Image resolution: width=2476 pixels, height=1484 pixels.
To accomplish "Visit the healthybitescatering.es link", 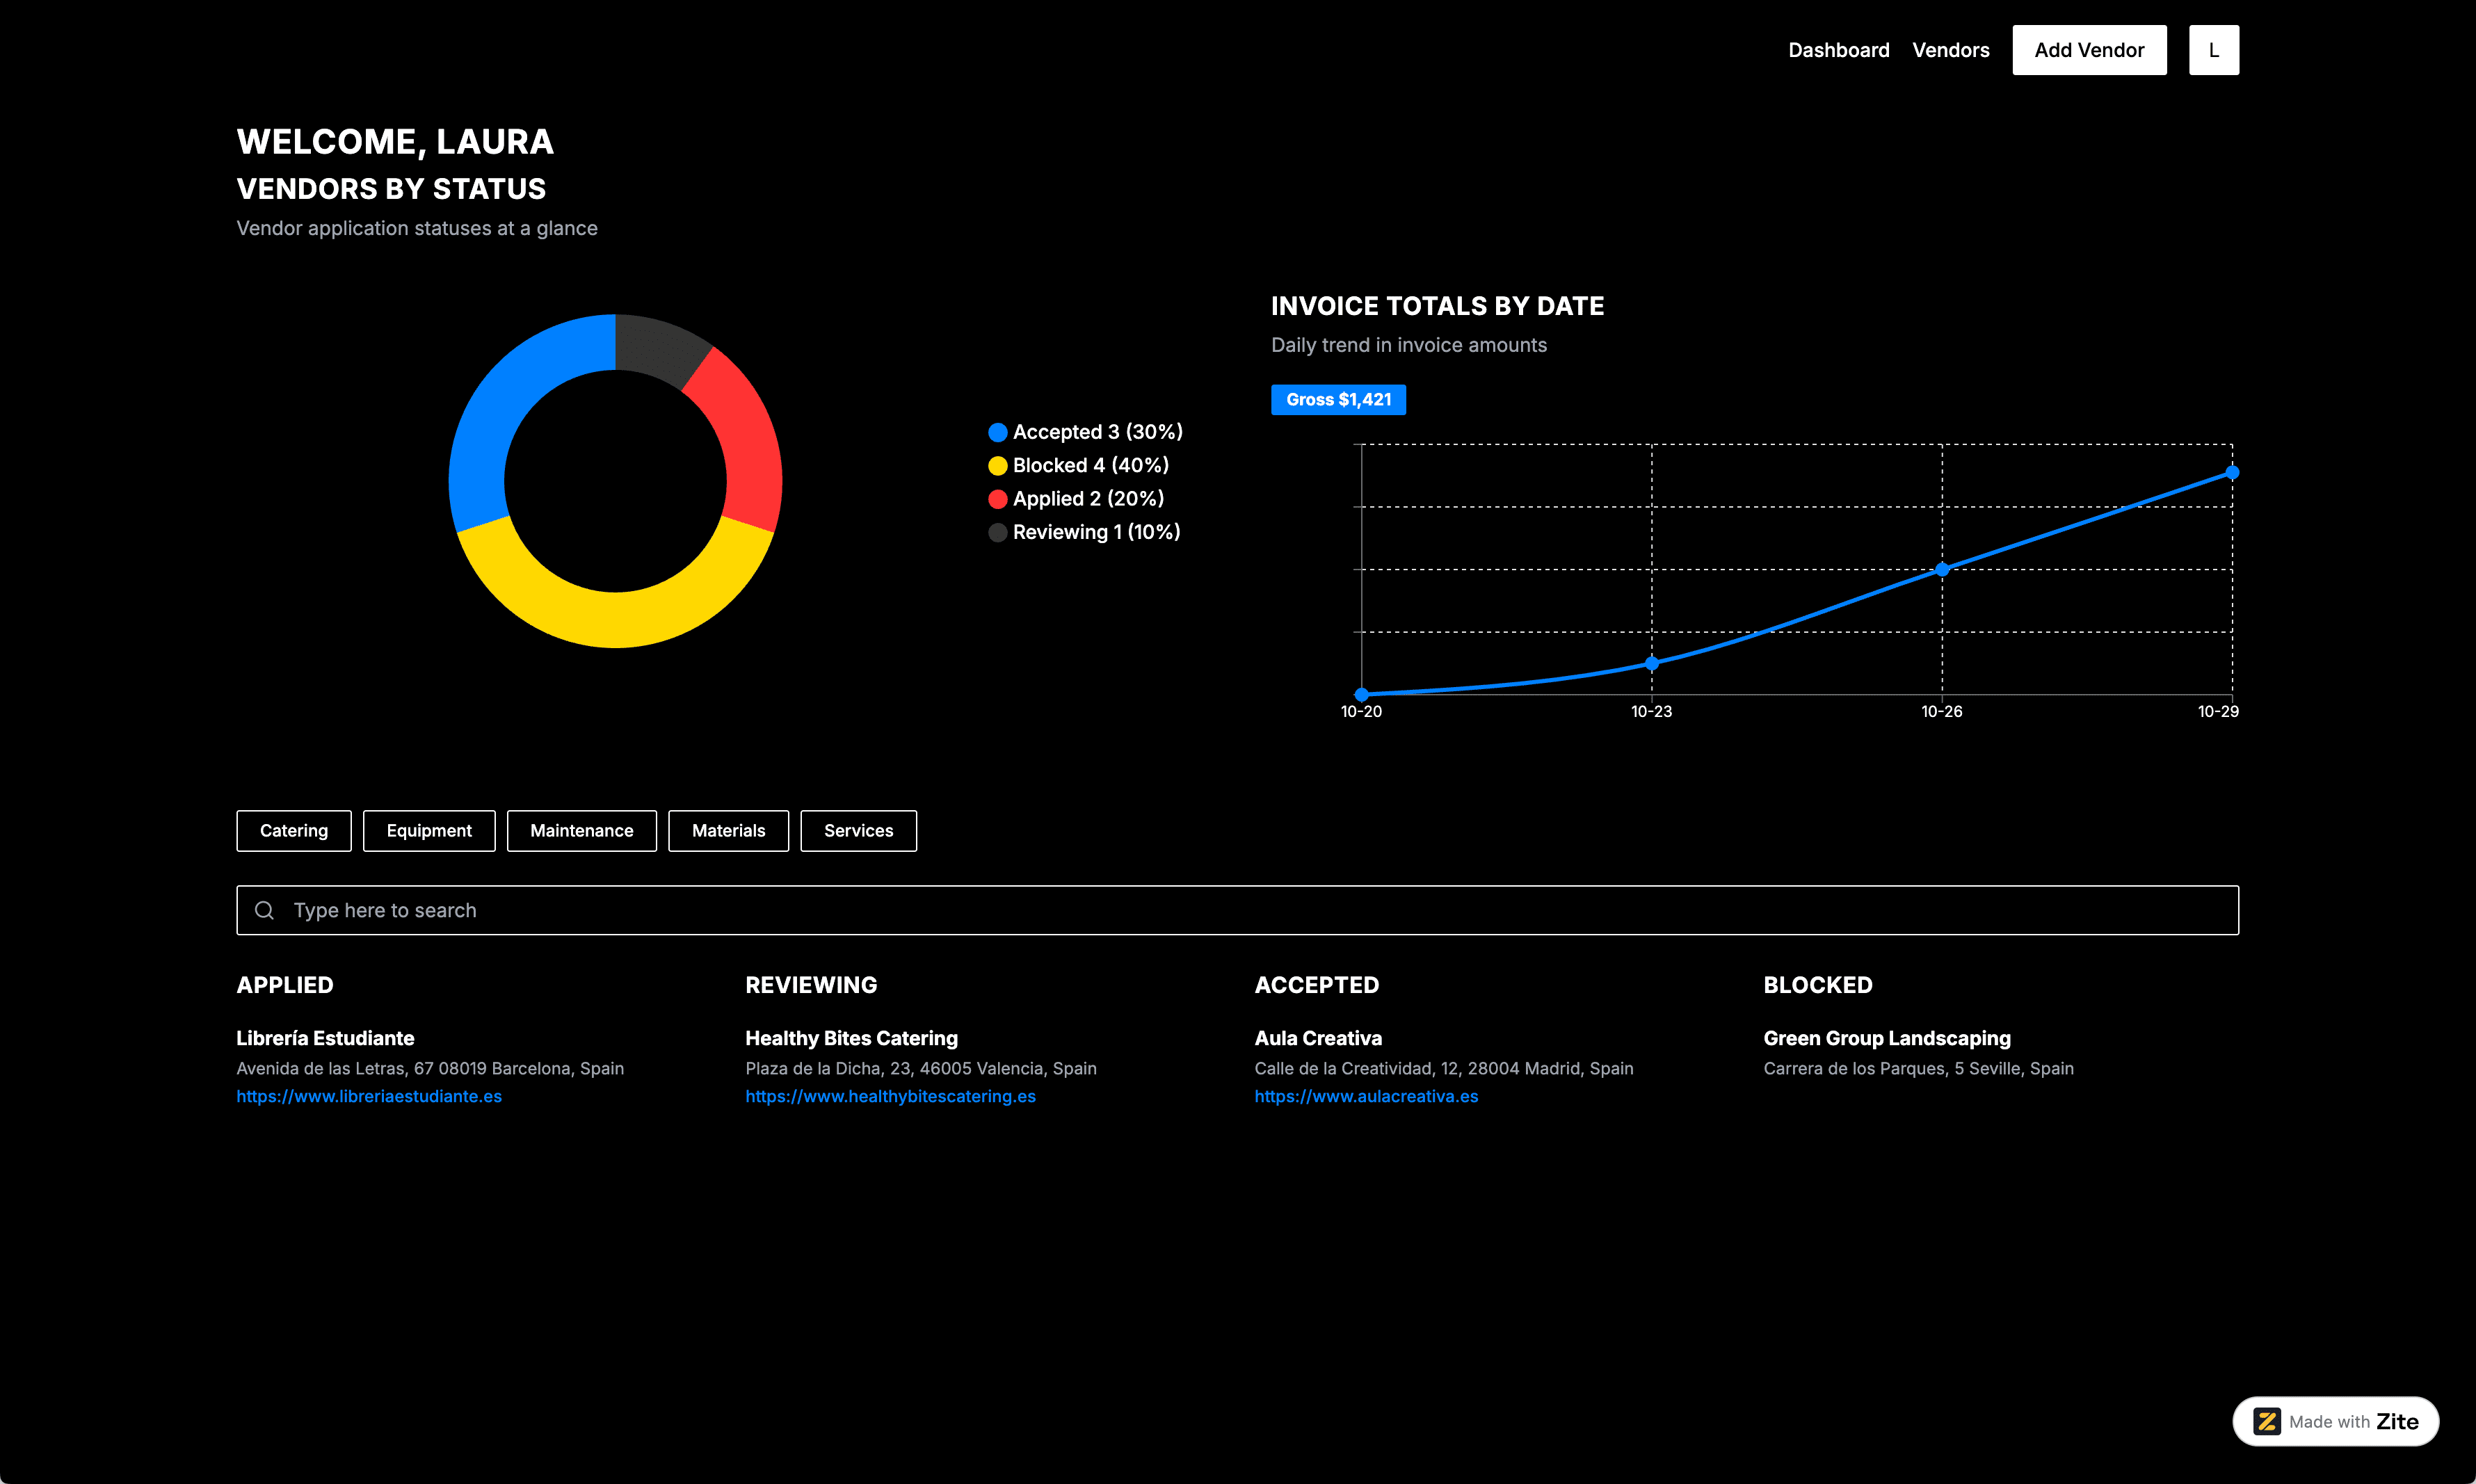I will click(x=890, y=1096).
